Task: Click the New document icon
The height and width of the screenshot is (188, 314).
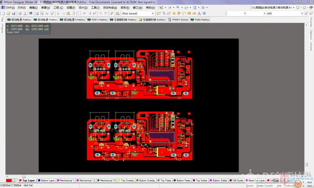Action: click(x=3, y=13)
